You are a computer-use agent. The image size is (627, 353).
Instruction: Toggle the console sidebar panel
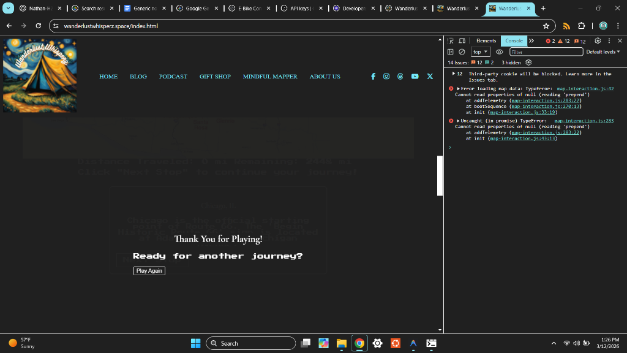click(x=451, y=52)
